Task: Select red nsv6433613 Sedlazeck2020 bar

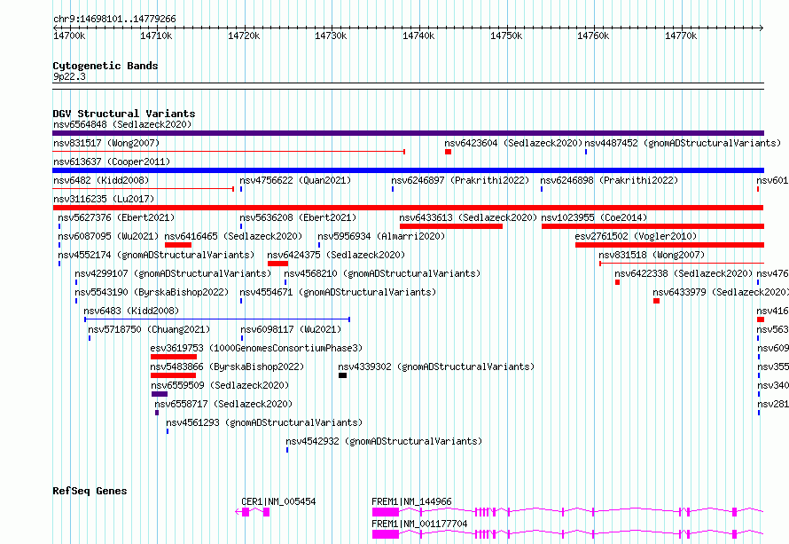Action: click(x=451, y=226)
